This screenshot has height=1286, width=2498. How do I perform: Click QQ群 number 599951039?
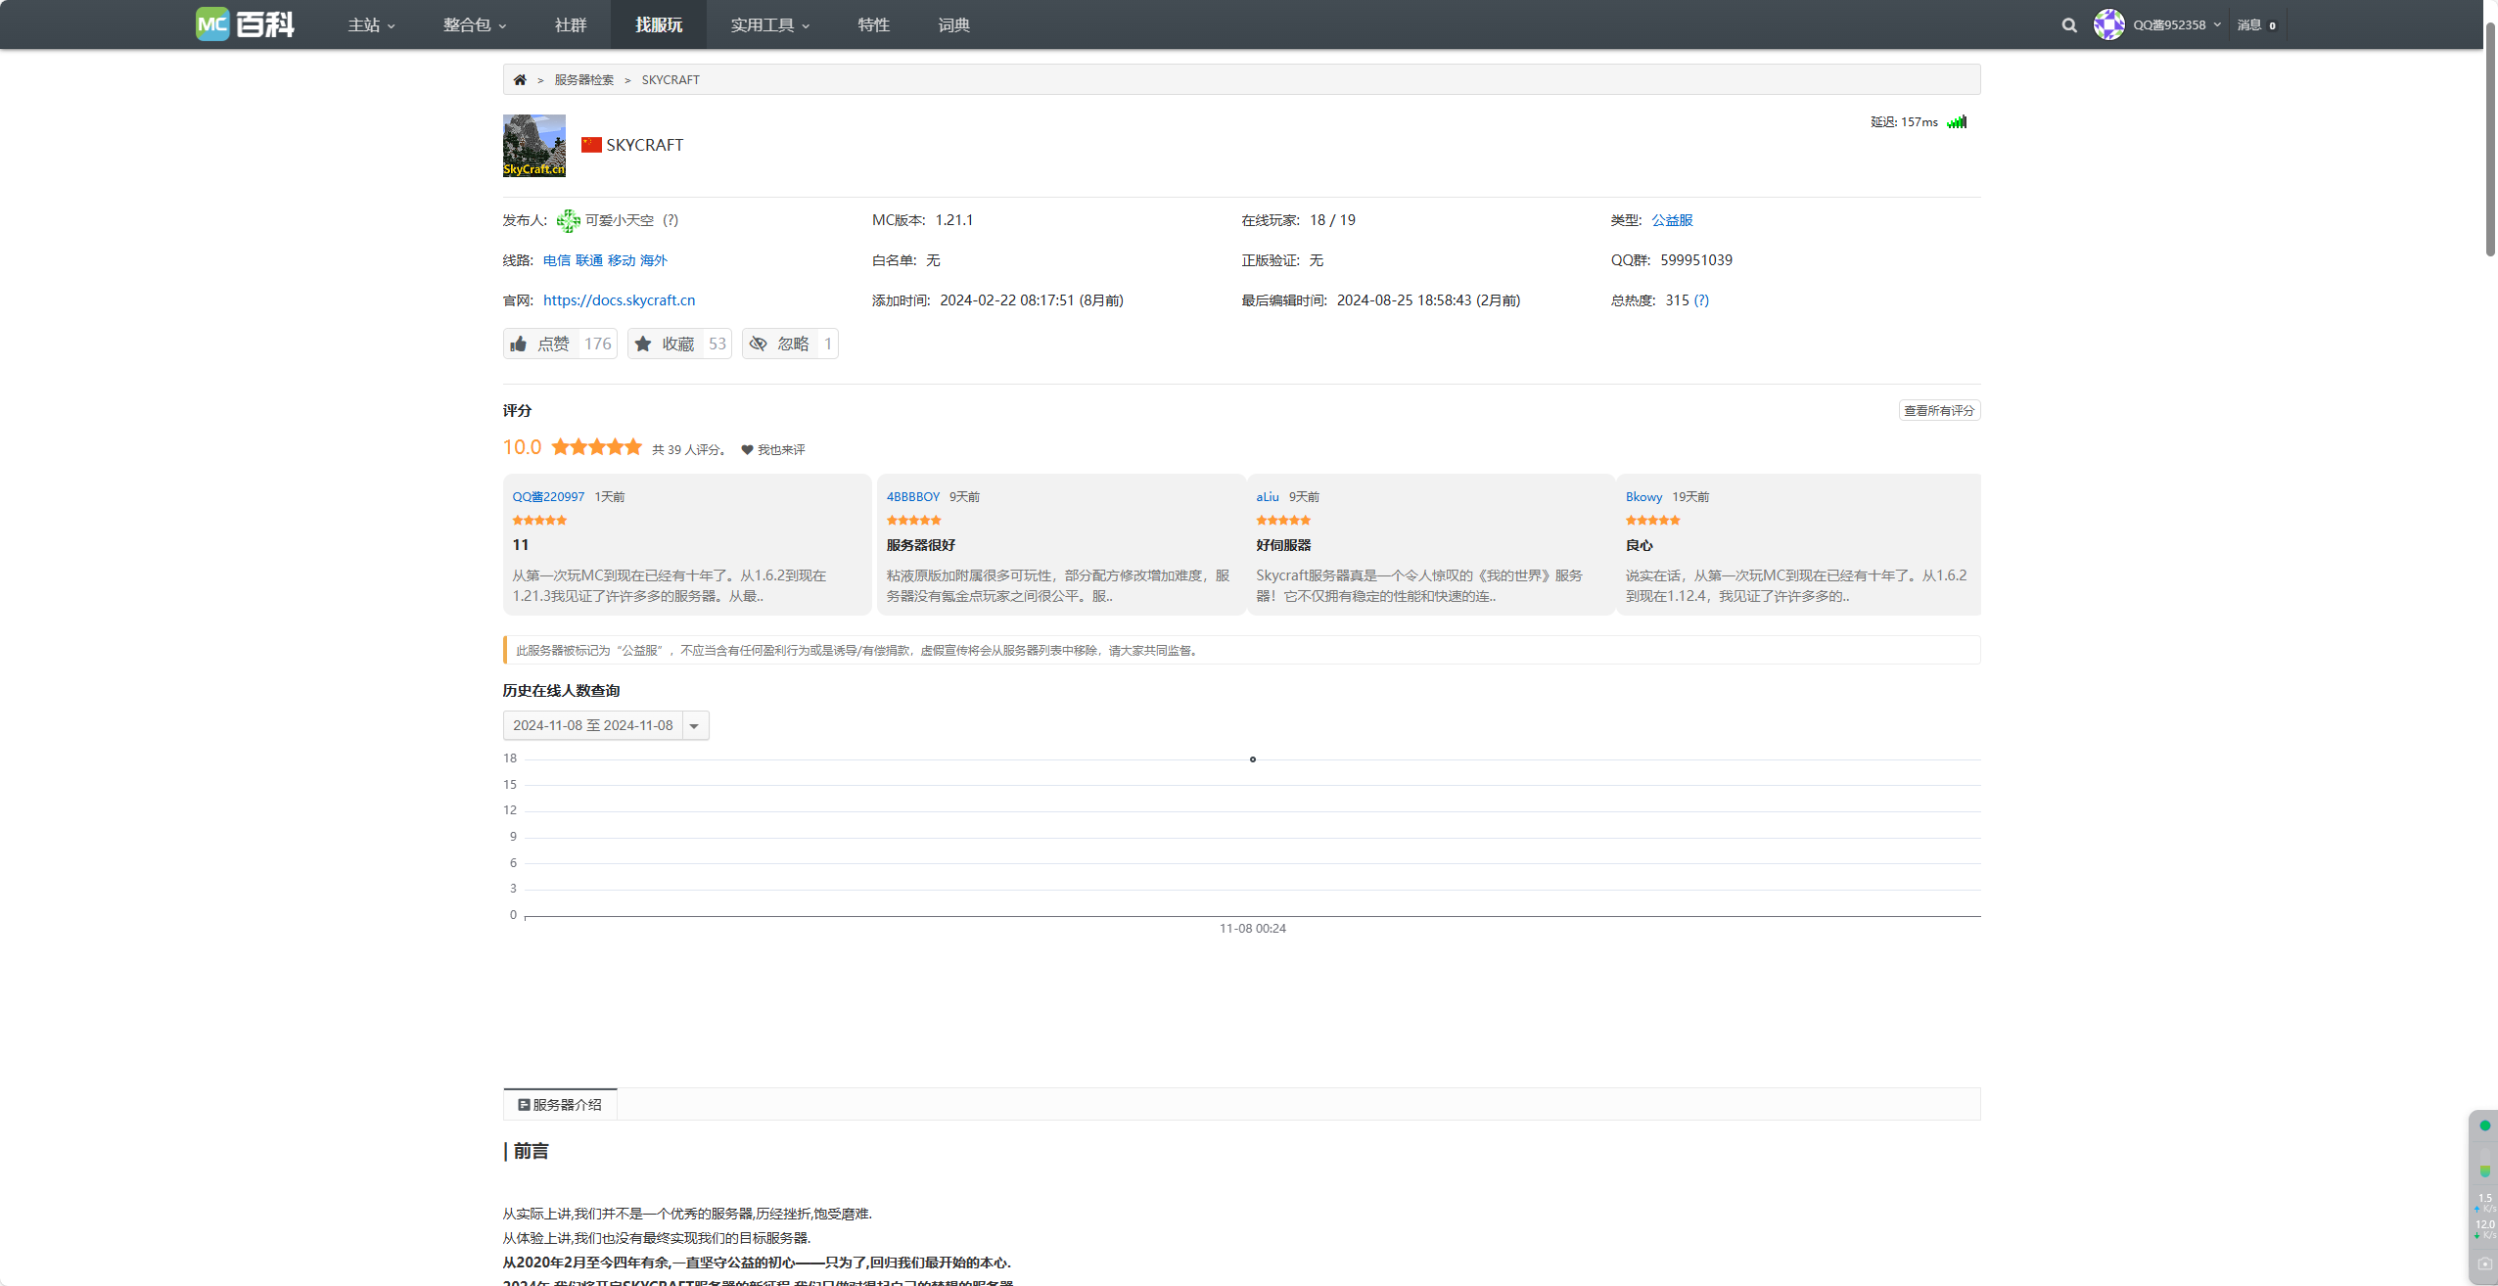(x=1696, y=260)
